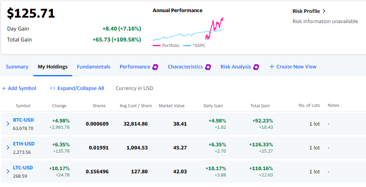The width and height of the screenshot is (366, 187).
Task: Click the plus icon of Create New View
Action: click(x=272, y=67)
